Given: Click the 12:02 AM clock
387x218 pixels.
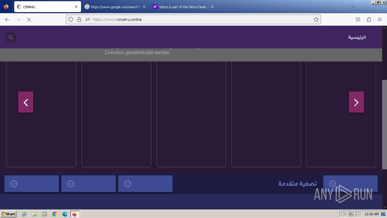Looking at the screenshot, I should click(x=372, y=214).
